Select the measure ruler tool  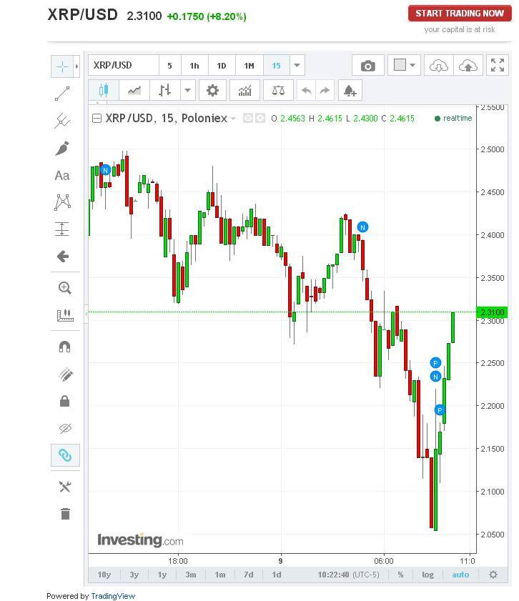tap(65, 315)
